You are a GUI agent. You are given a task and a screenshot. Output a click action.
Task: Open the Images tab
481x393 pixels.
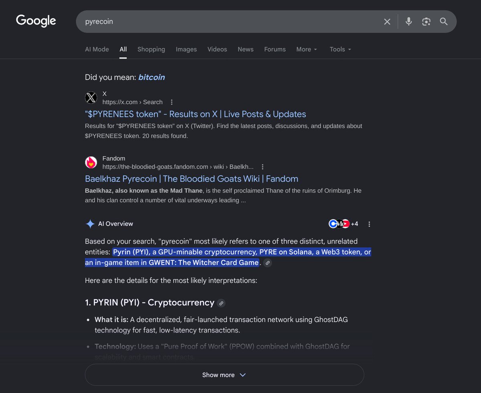186,49
